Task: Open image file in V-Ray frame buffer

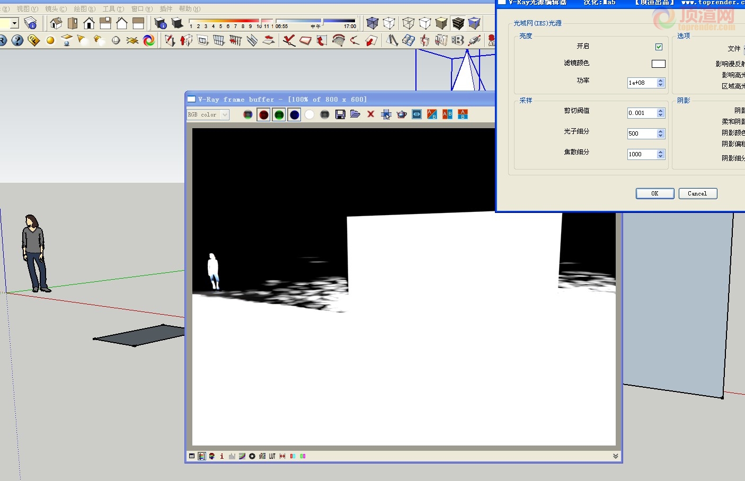Action: pyautogui.click(x=355, y=114)
